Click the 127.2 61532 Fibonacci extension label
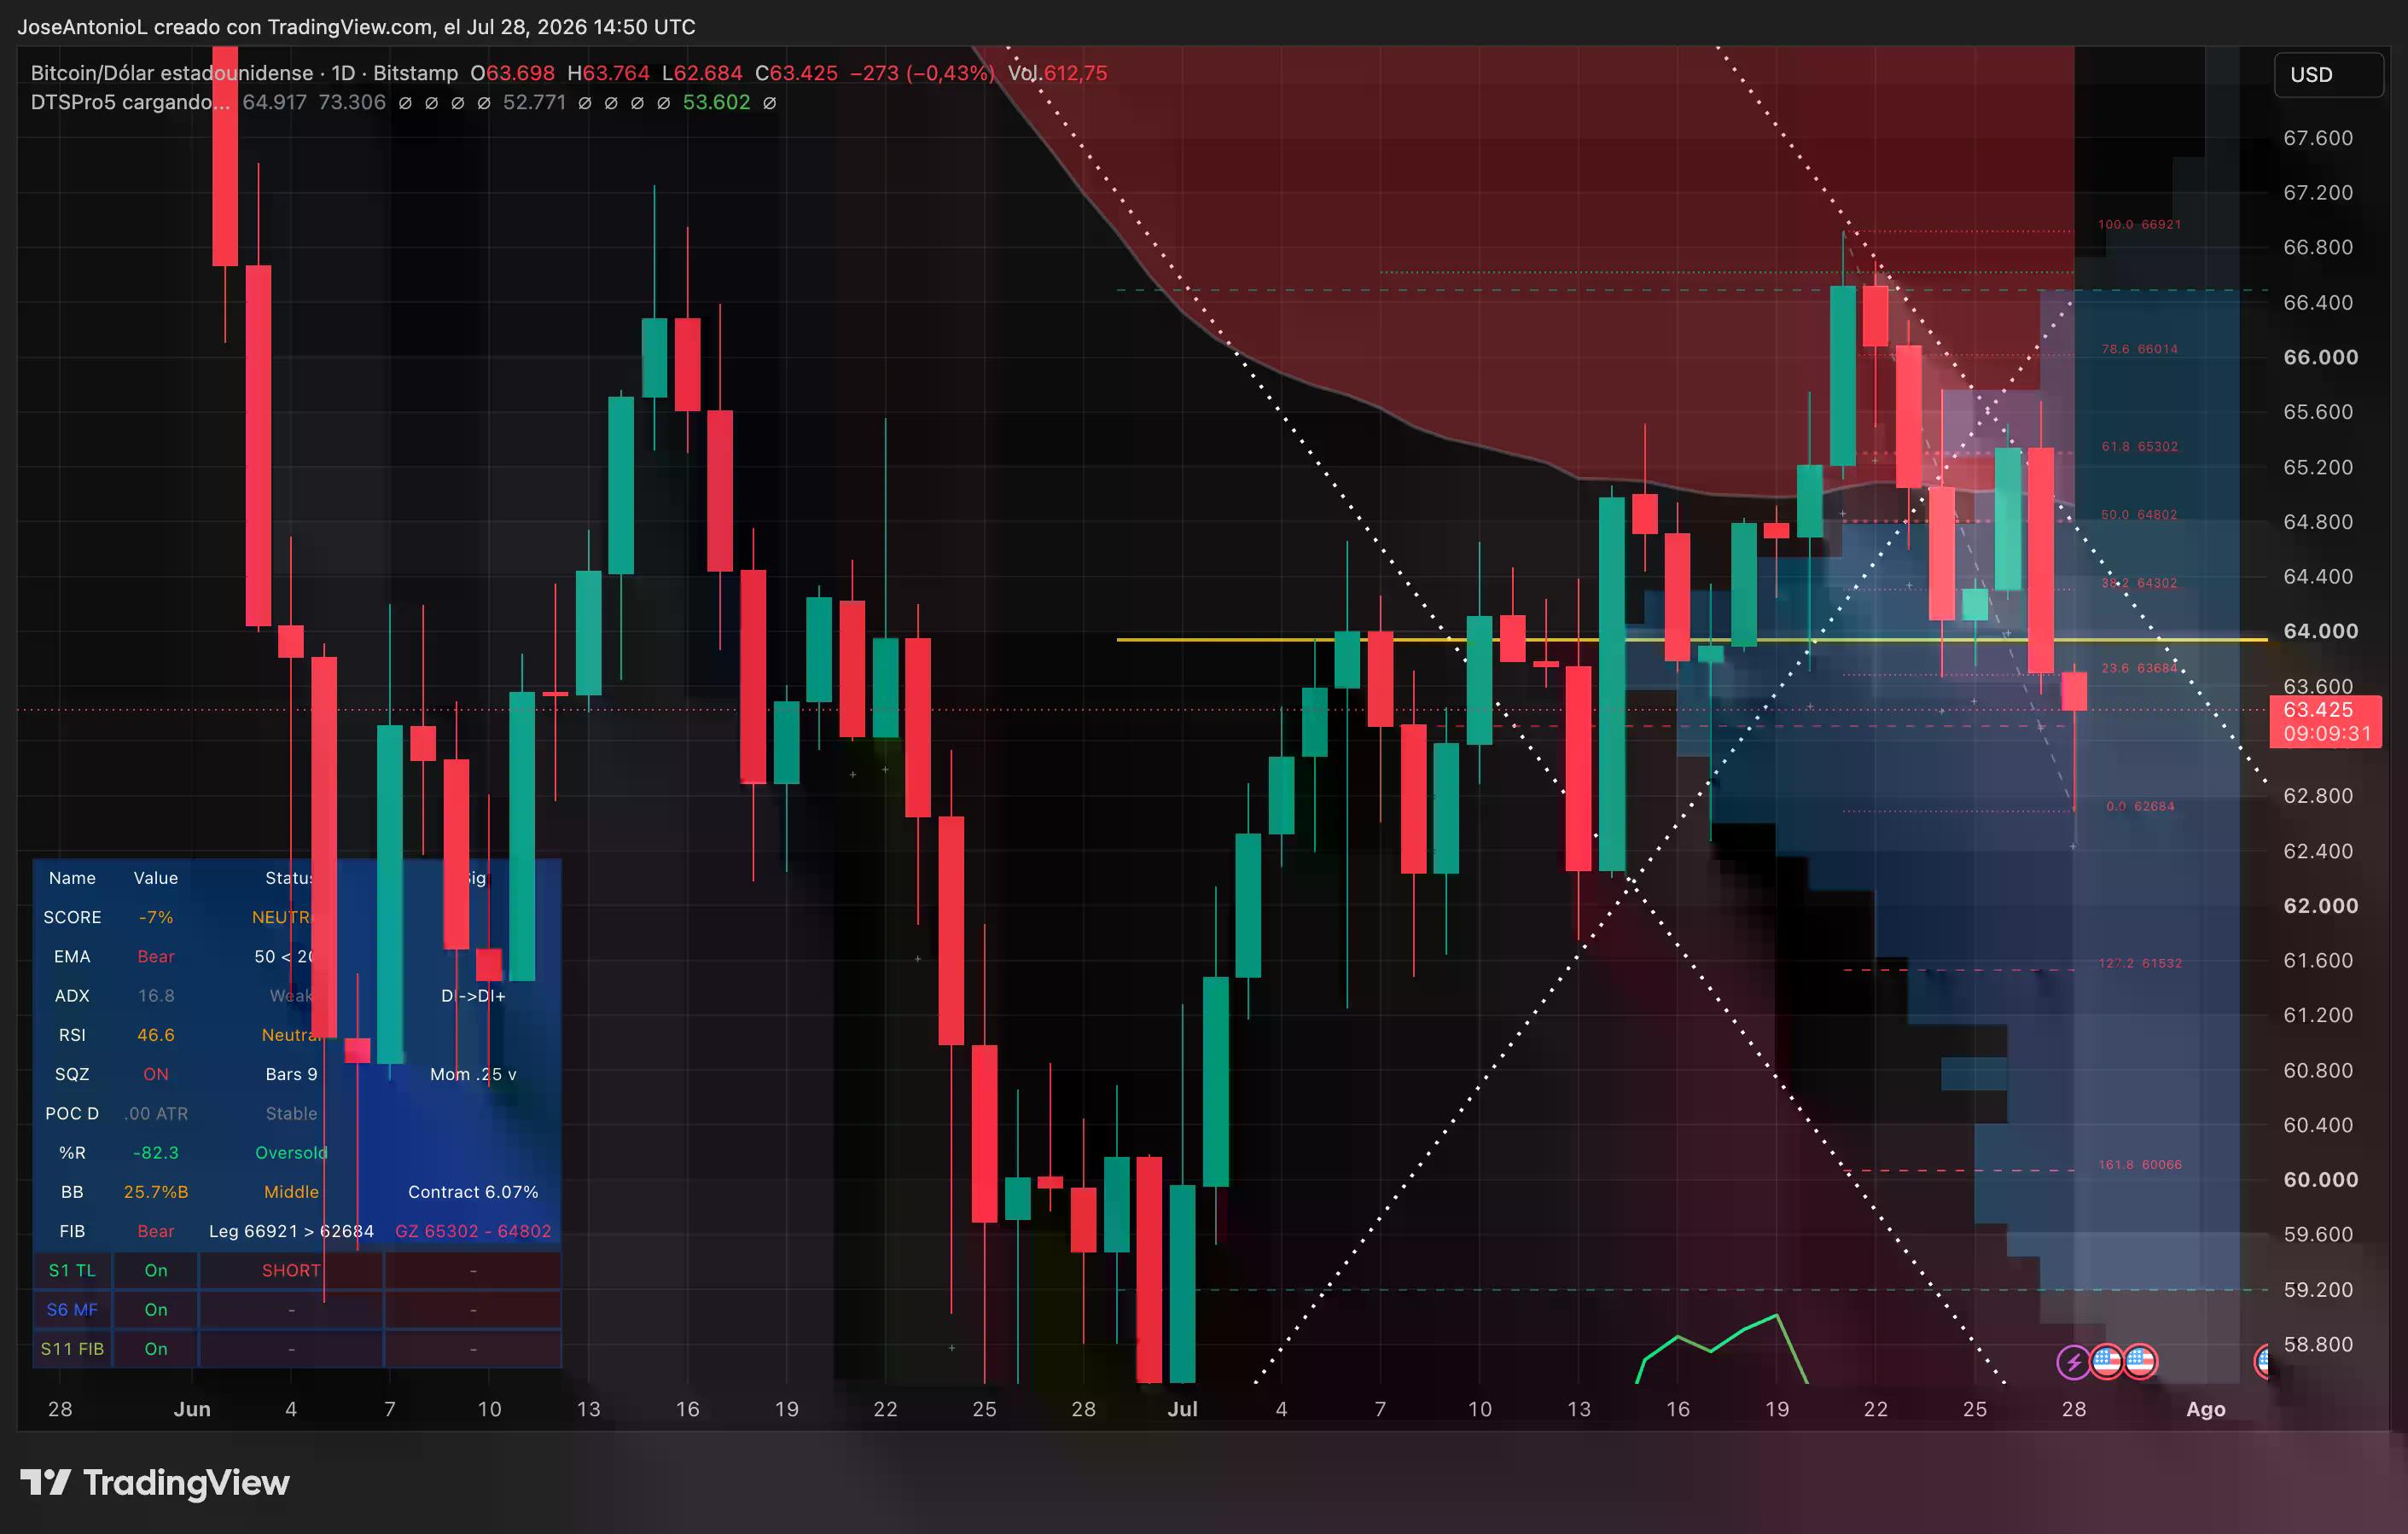Viewport: 2408px width, 1534px height. (2139, 963)
